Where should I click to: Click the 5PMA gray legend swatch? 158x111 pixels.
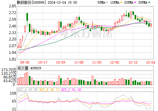coord(107,2)
